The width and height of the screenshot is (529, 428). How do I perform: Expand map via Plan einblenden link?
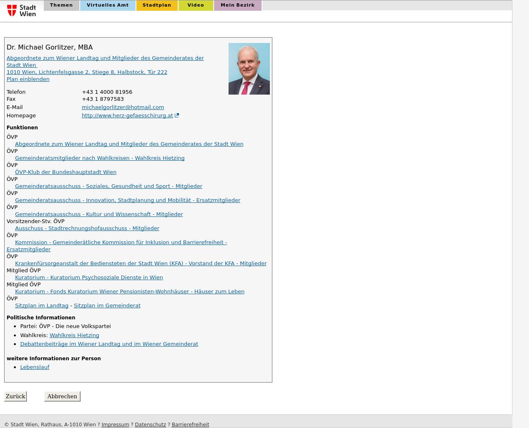click(x=28, y=79)
